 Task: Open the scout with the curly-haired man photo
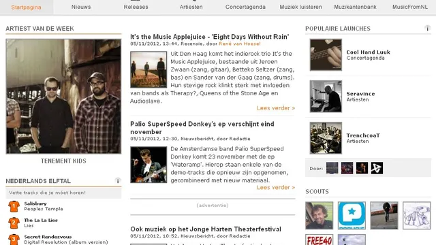click(x=319, y=216)
